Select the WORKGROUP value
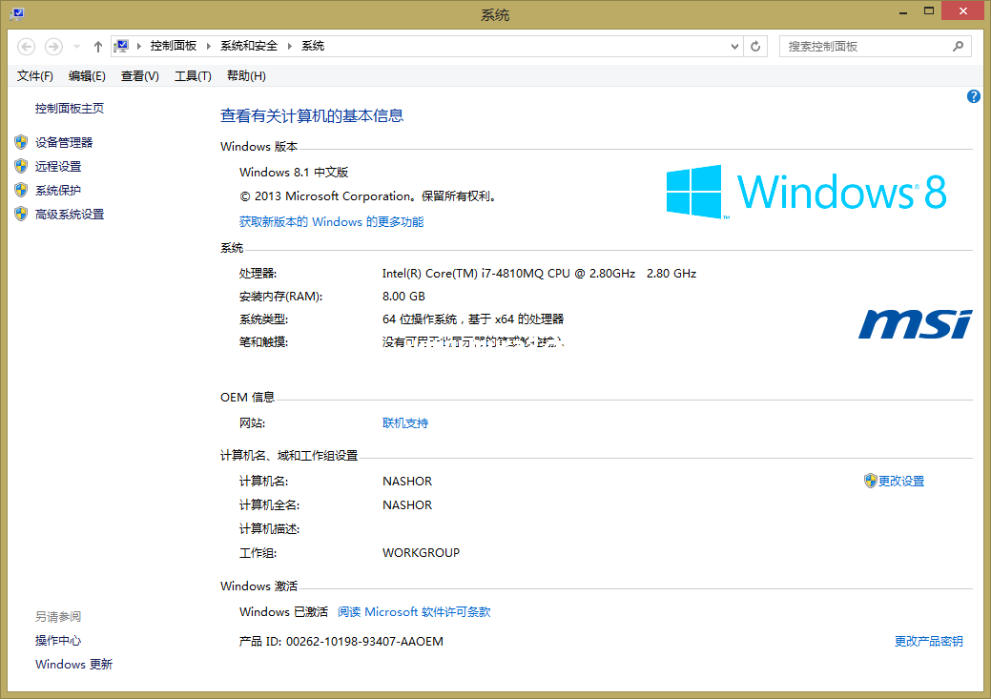The width and height of the screenshot is (991, 699). point(421,553)
